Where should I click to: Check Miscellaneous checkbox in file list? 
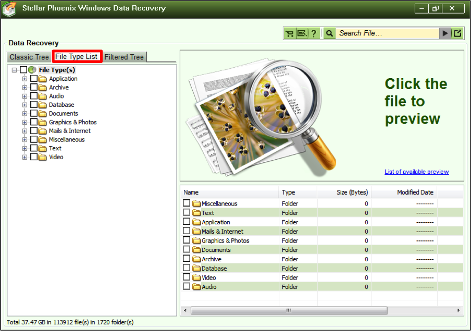pyautogui.click(x=187, y=203)
